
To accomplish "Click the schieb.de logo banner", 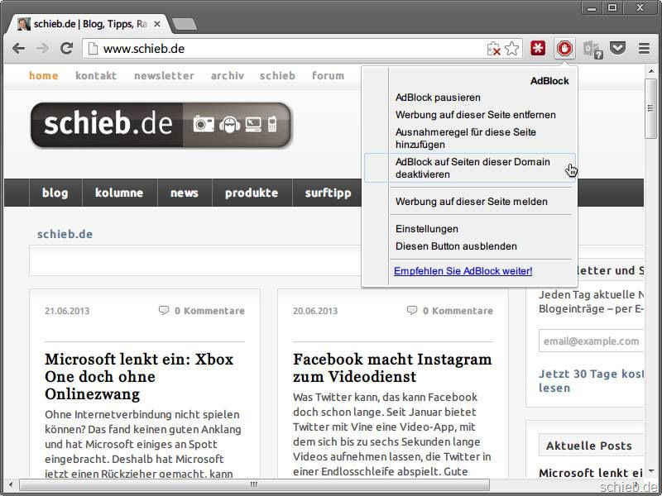I will pyautogui.click(x=161, y=126).
